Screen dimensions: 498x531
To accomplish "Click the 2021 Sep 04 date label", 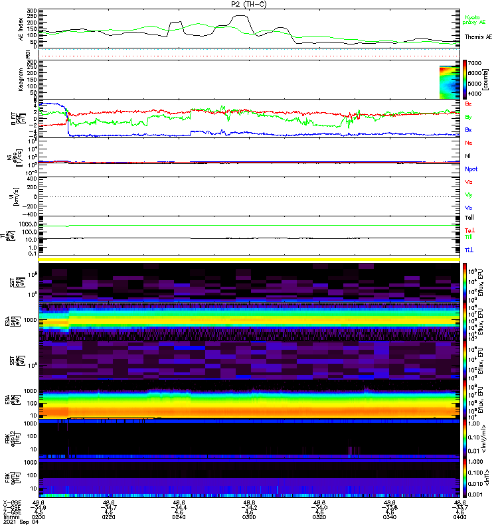I will coord(21,522).
